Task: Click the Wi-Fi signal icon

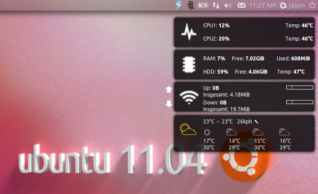Action: tap(189, 97)
